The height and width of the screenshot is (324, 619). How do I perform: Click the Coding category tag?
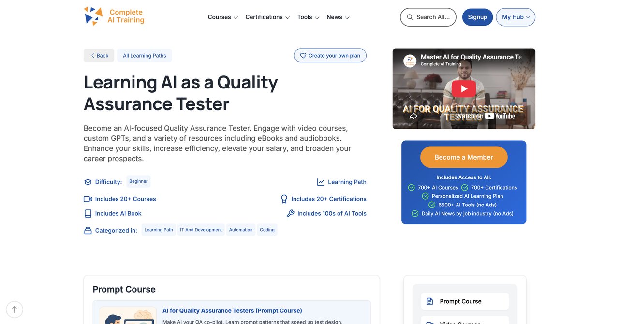(x=267, y=230)
